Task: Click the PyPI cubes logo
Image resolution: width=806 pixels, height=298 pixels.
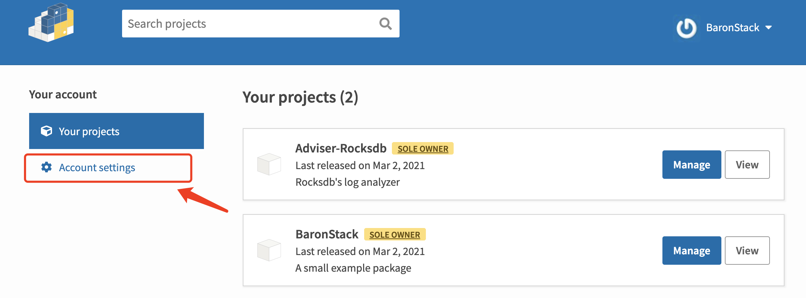Action: point(51,23)
